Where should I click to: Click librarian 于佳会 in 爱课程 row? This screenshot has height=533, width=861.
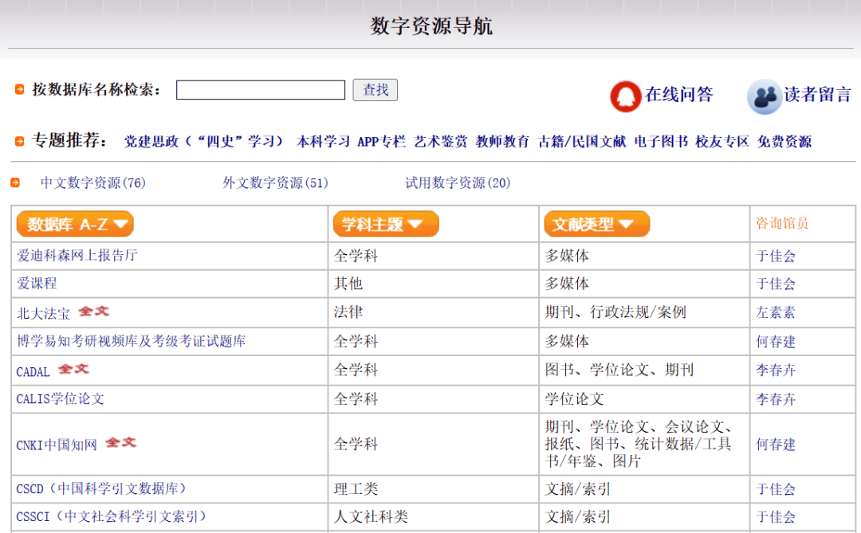(776, 284)
